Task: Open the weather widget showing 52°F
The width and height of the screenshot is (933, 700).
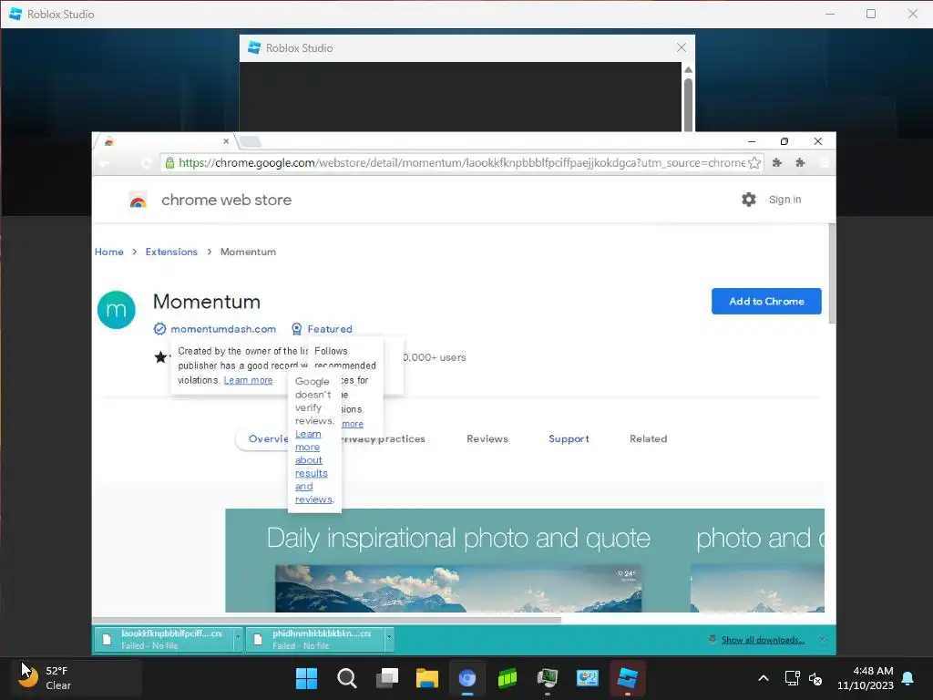Action: click(77, 678)
